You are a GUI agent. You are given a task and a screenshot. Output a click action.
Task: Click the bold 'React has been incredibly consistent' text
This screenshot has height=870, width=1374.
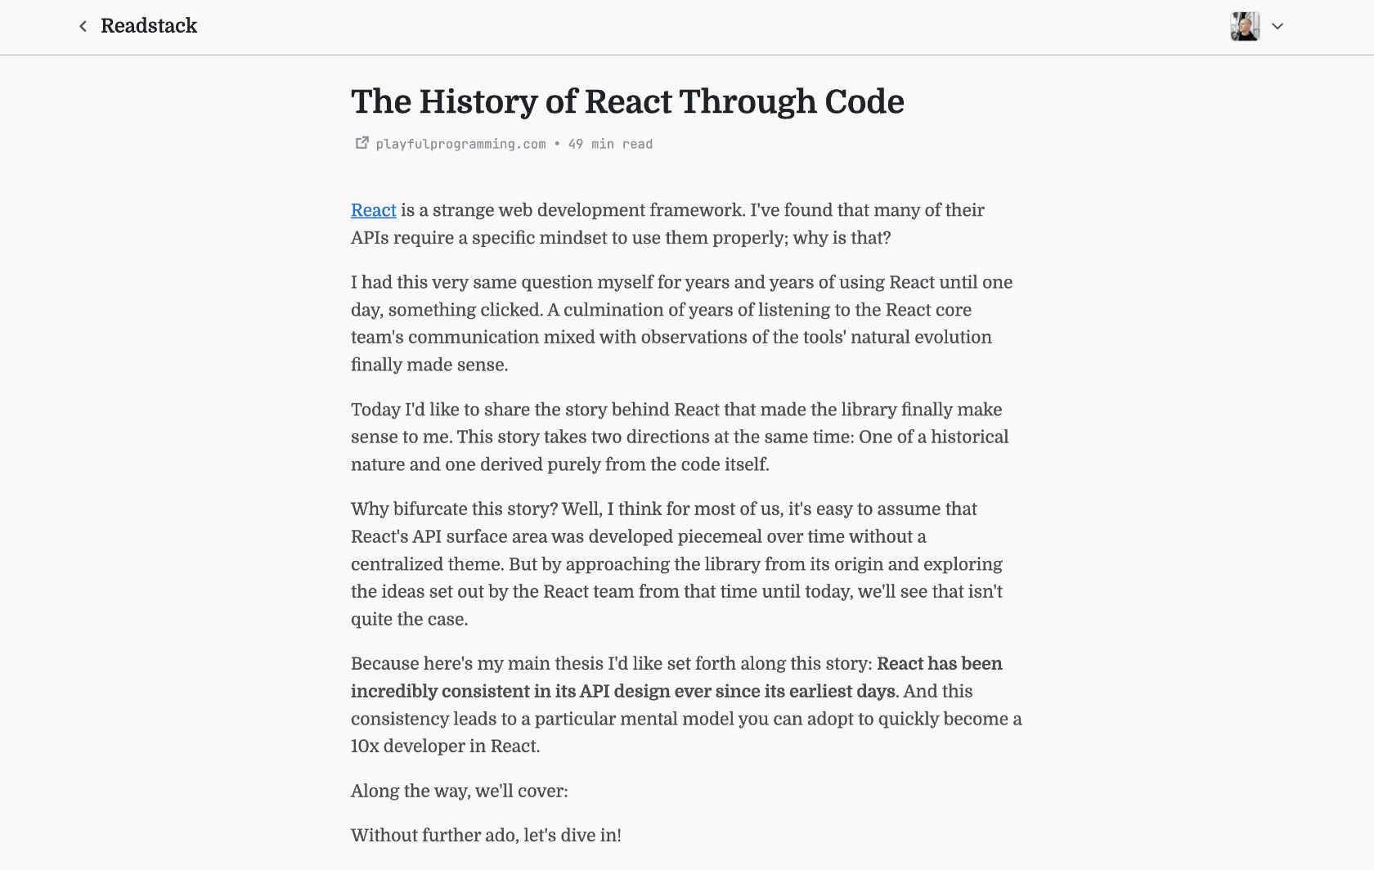coord(676,677)
